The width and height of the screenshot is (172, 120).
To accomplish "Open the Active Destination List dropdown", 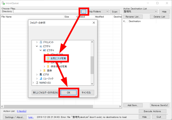I will pos(140,11).
